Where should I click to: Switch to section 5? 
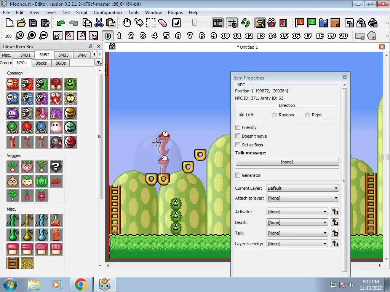coord(166,36)
